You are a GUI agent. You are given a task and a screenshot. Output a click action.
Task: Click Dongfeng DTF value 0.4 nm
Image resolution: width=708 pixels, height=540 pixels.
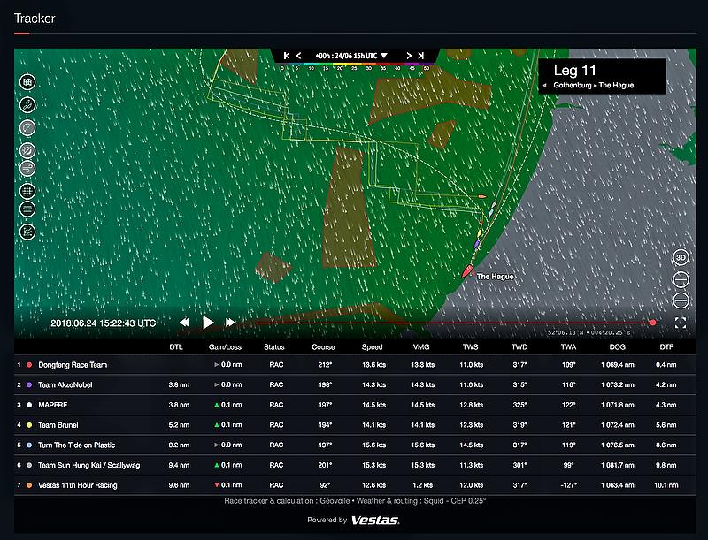click(666, 365)
